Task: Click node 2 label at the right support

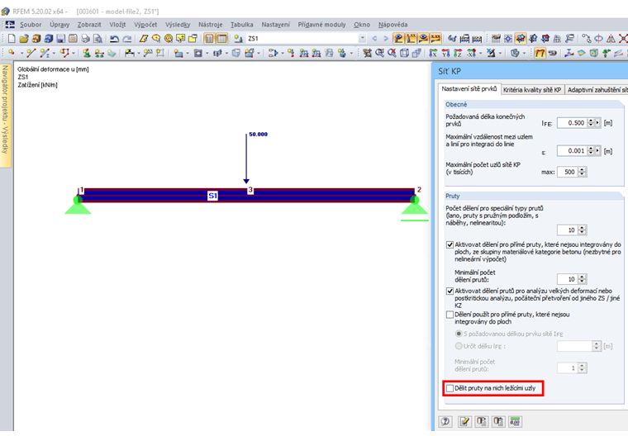Action: tap(419, 190)
